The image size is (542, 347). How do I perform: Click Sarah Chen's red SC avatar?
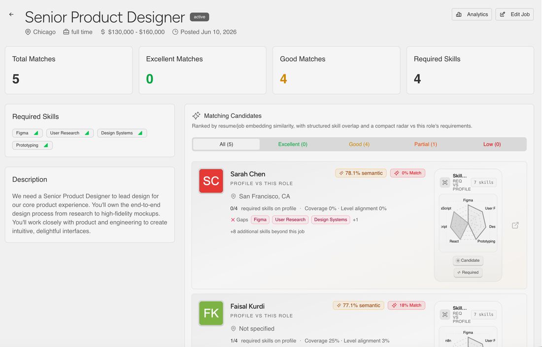pyautogui.click(x=211, y=181)
